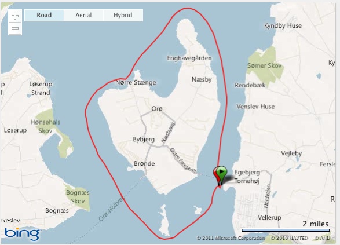Zoom in with the plus button
340x245 pixels.
[x=15, y=16]
